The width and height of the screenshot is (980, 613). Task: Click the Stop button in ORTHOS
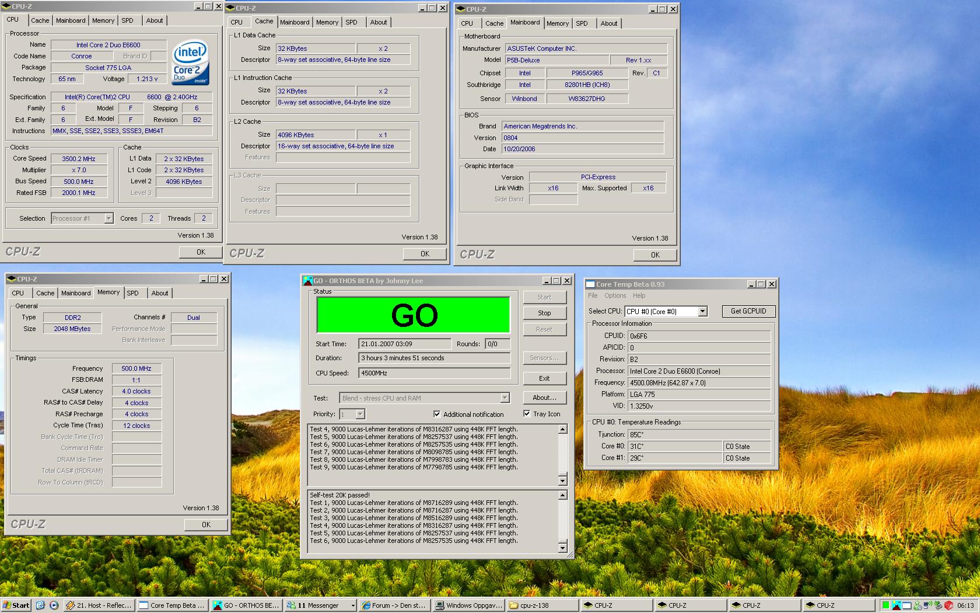(x=544, y=313)
